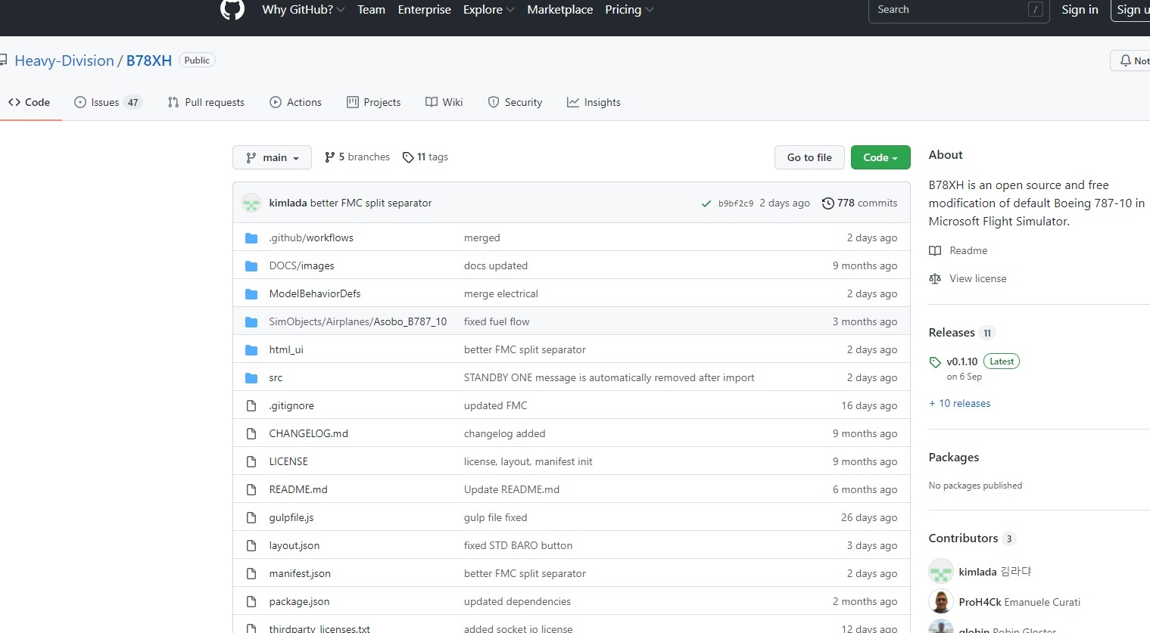Switch to the Issues tab

(108, 102)
